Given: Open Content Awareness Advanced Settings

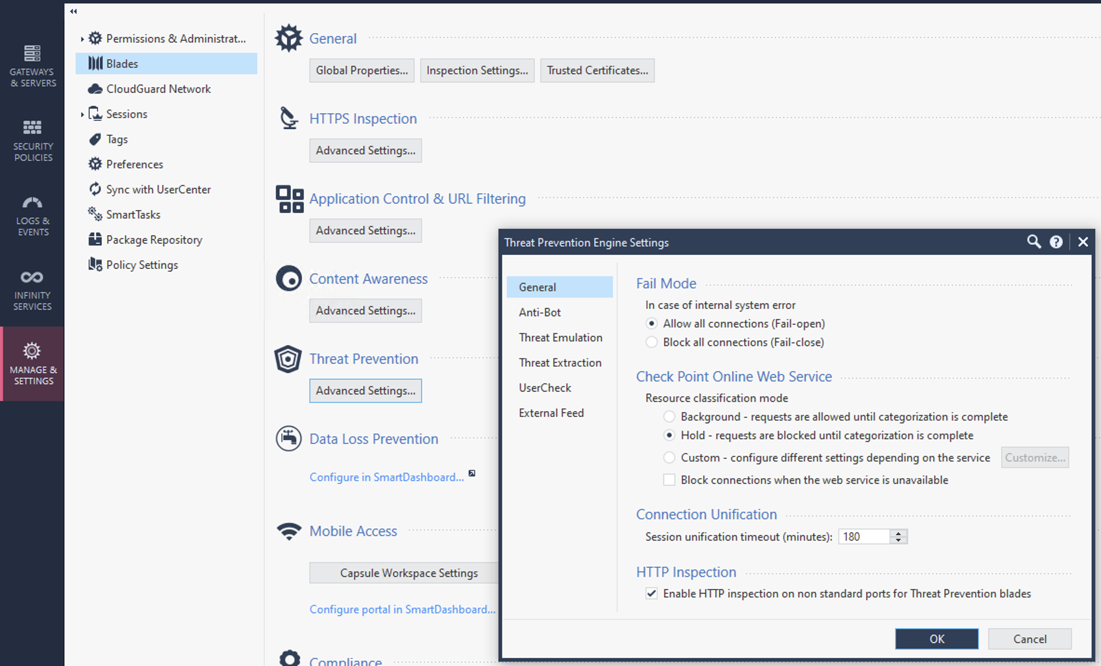Looking at the screenshot, I should 366,311.
